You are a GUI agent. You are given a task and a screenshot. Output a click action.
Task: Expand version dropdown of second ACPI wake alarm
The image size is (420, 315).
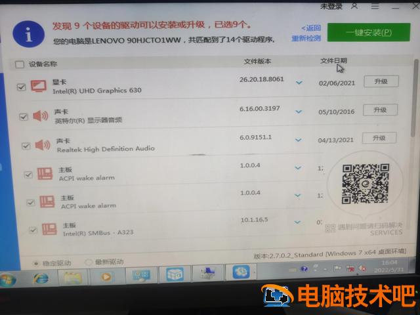point(297,196)
